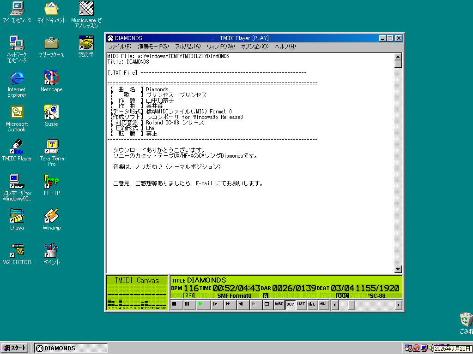Fast-forward the current song

tap(227, 304)
